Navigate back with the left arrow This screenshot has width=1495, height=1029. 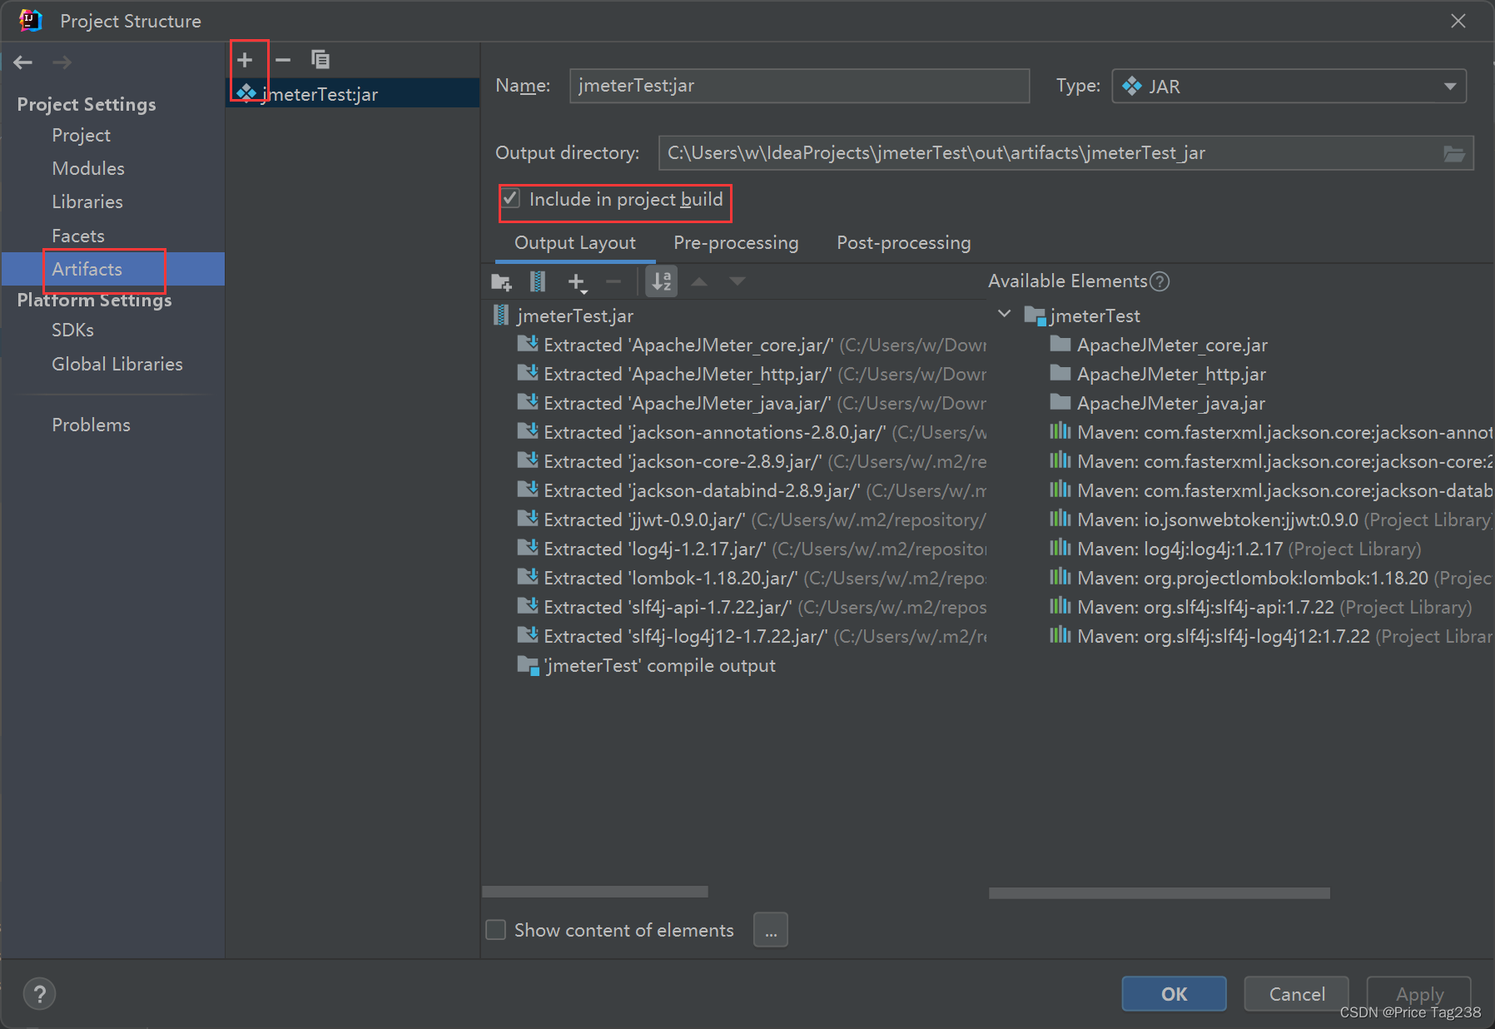click(x=22, y=62)
